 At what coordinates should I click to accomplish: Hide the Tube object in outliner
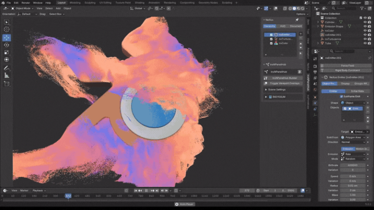[x=365, y=43]
